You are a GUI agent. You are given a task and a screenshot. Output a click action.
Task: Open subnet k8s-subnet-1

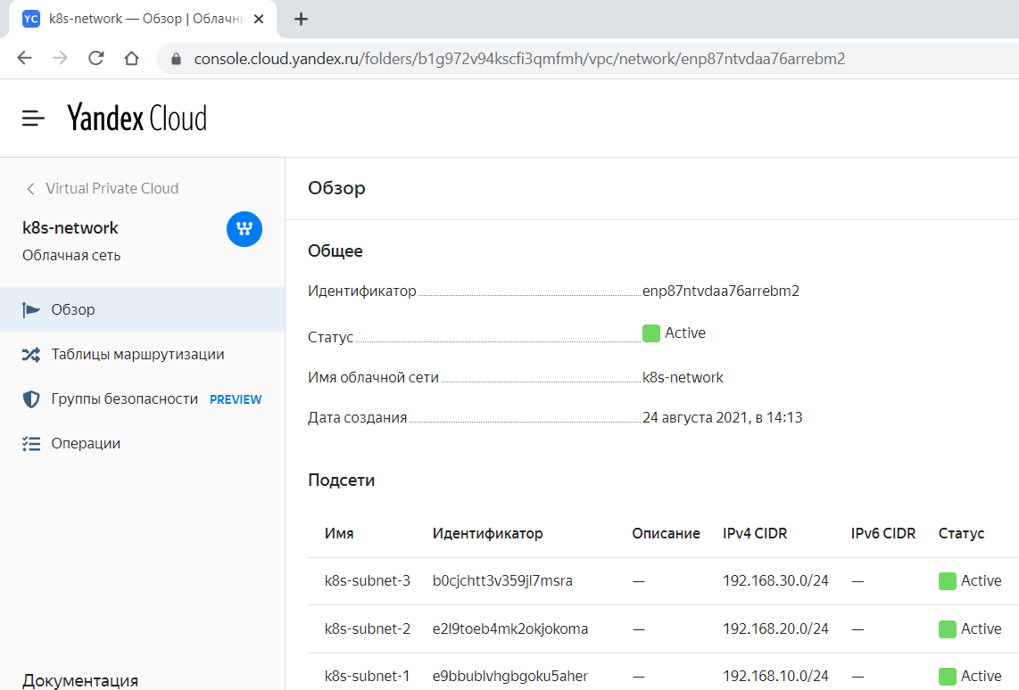[367, 677]
